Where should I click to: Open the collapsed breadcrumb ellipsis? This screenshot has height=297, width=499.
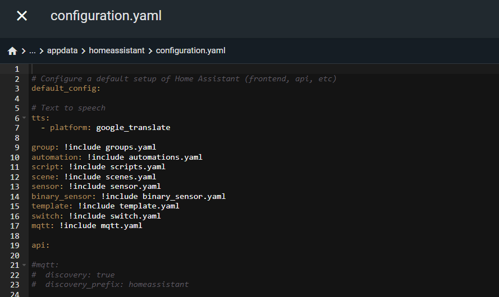point(33,51)
